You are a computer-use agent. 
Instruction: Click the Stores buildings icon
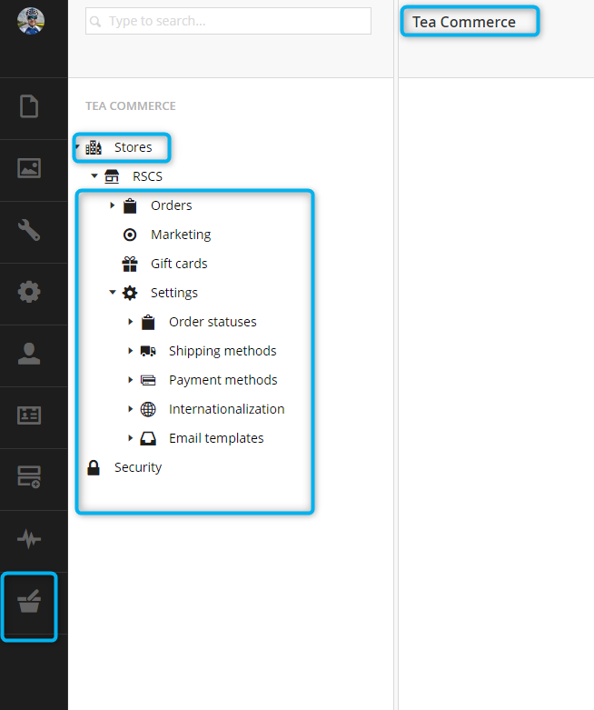[94, 147]
